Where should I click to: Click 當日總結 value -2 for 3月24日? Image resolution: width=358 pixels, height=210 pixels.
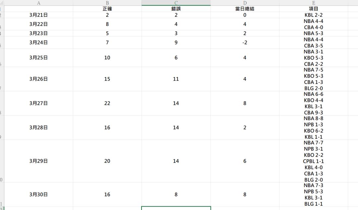(x=245, y=42)
